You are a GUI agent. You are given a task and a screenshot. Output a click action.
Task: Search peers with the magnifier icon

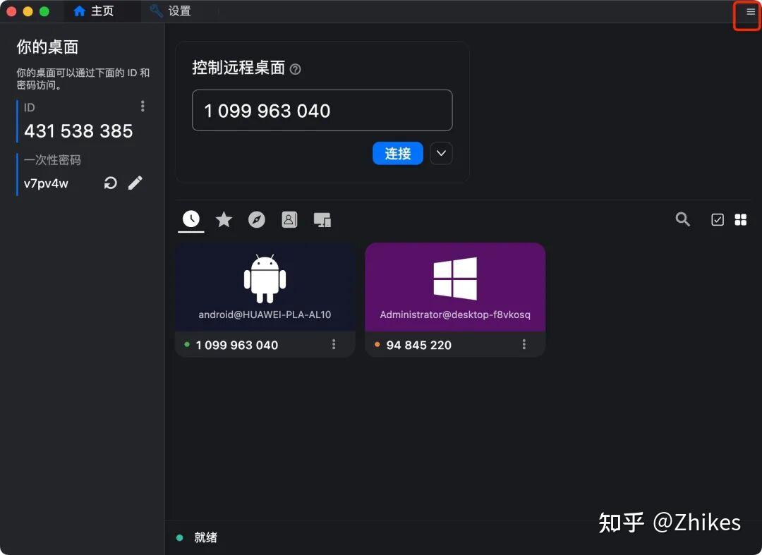(x=682, y=219)
